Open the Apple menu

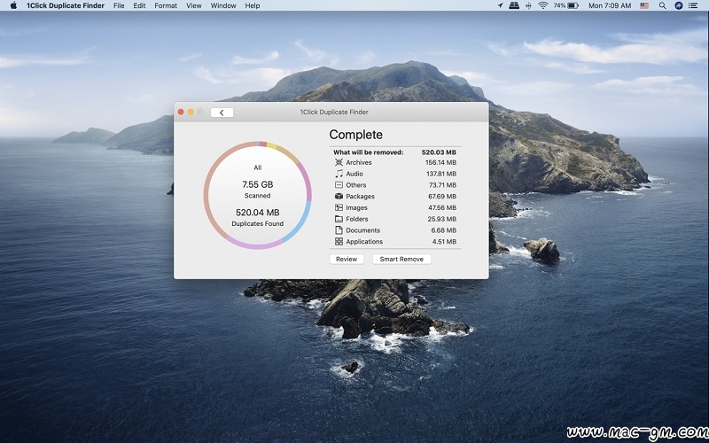[13, 5]
